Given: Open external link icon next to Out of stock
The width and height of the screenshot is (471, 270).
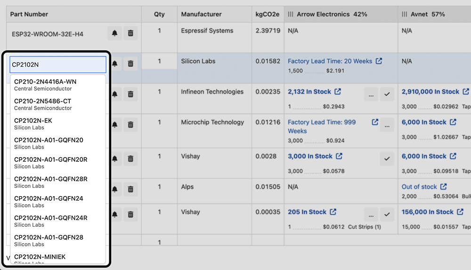Looking at the screenshot, I should point(444,187).
